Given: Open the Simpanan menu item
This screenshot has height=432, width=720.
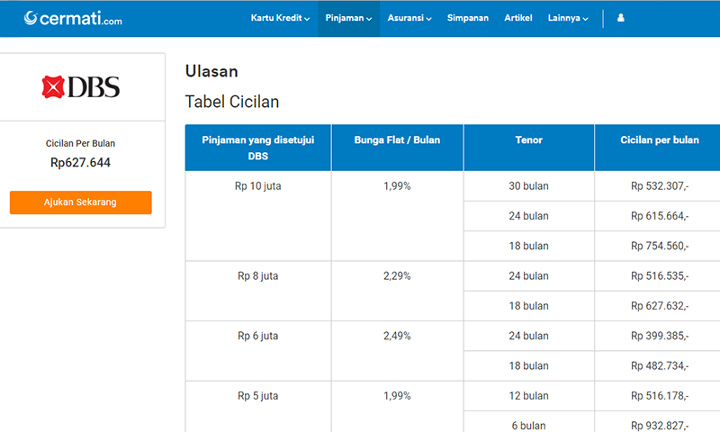Looking at the screenshot, I should pyautogui.click(x=468, y=18).
